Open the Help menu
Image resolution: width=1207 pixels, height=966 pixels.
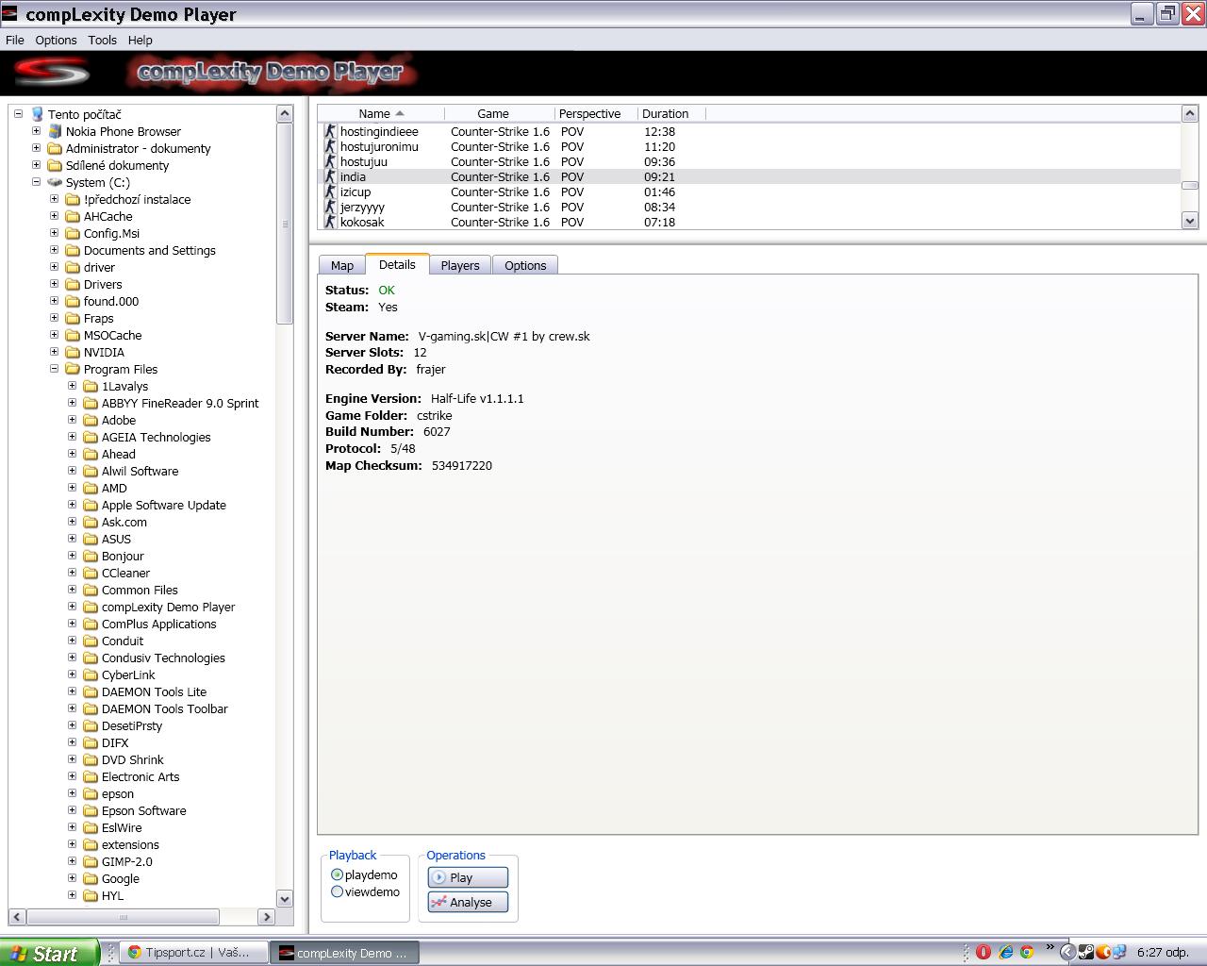coord(141,40)
